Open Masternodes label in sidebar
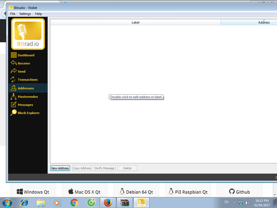 click(28, 97)
